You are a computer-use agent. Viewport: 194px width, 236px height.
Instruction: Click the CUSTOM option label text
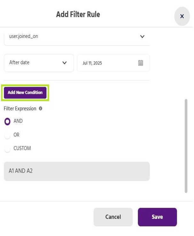point(22,148)
